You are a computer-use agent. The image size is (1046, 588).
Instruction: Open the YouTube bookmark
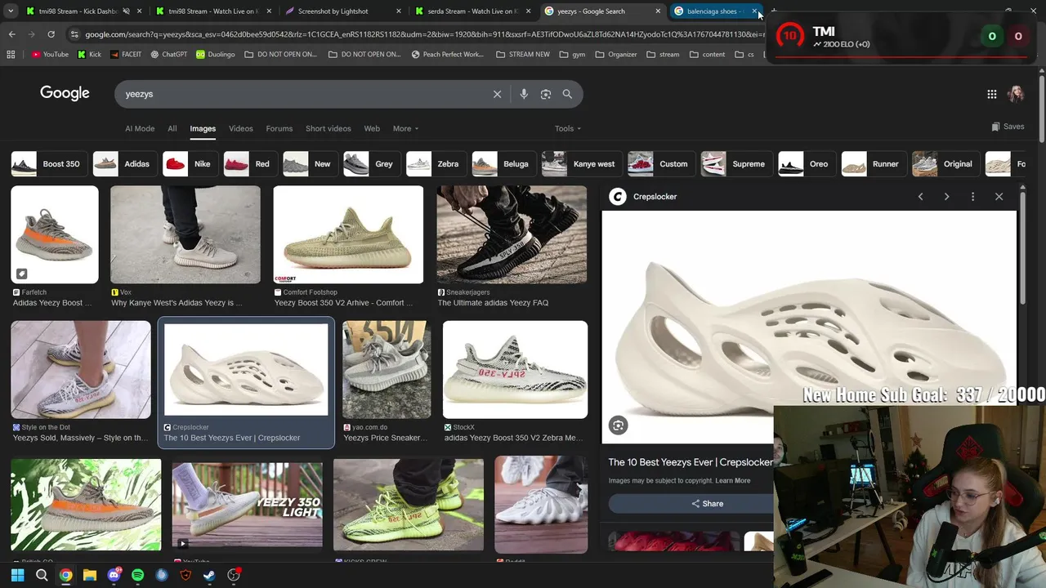coord(50,55)
